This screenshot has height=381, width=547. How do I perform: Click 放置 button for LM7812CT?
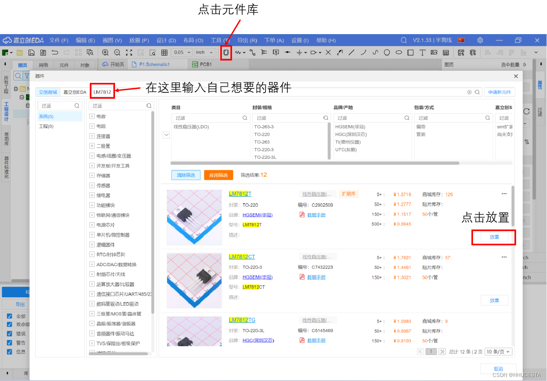(494, 301)
